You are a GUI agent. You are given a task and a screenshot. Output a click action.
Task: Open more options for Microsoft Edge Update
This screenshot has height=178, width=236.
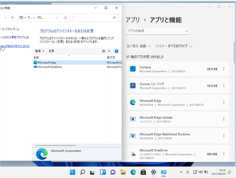click(224, 119)
